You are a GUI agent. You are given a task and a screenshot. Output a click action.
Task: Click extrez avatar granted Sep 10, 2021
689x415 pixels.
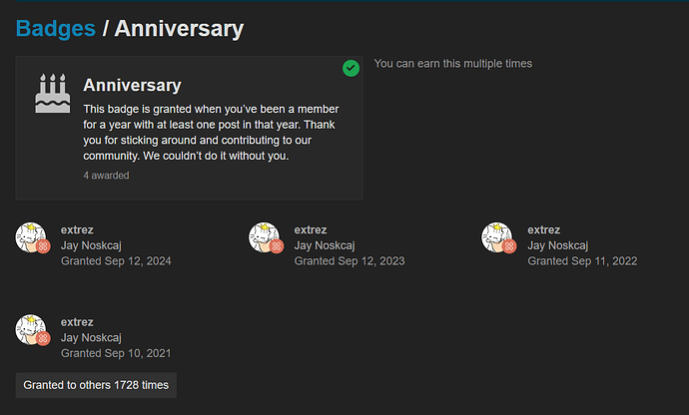pos(30,329)
